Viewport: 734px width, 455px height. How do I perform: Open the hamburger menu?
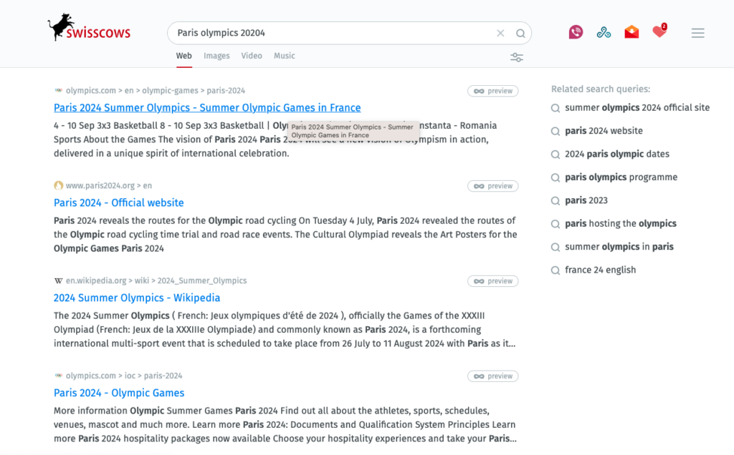(697, 33)
